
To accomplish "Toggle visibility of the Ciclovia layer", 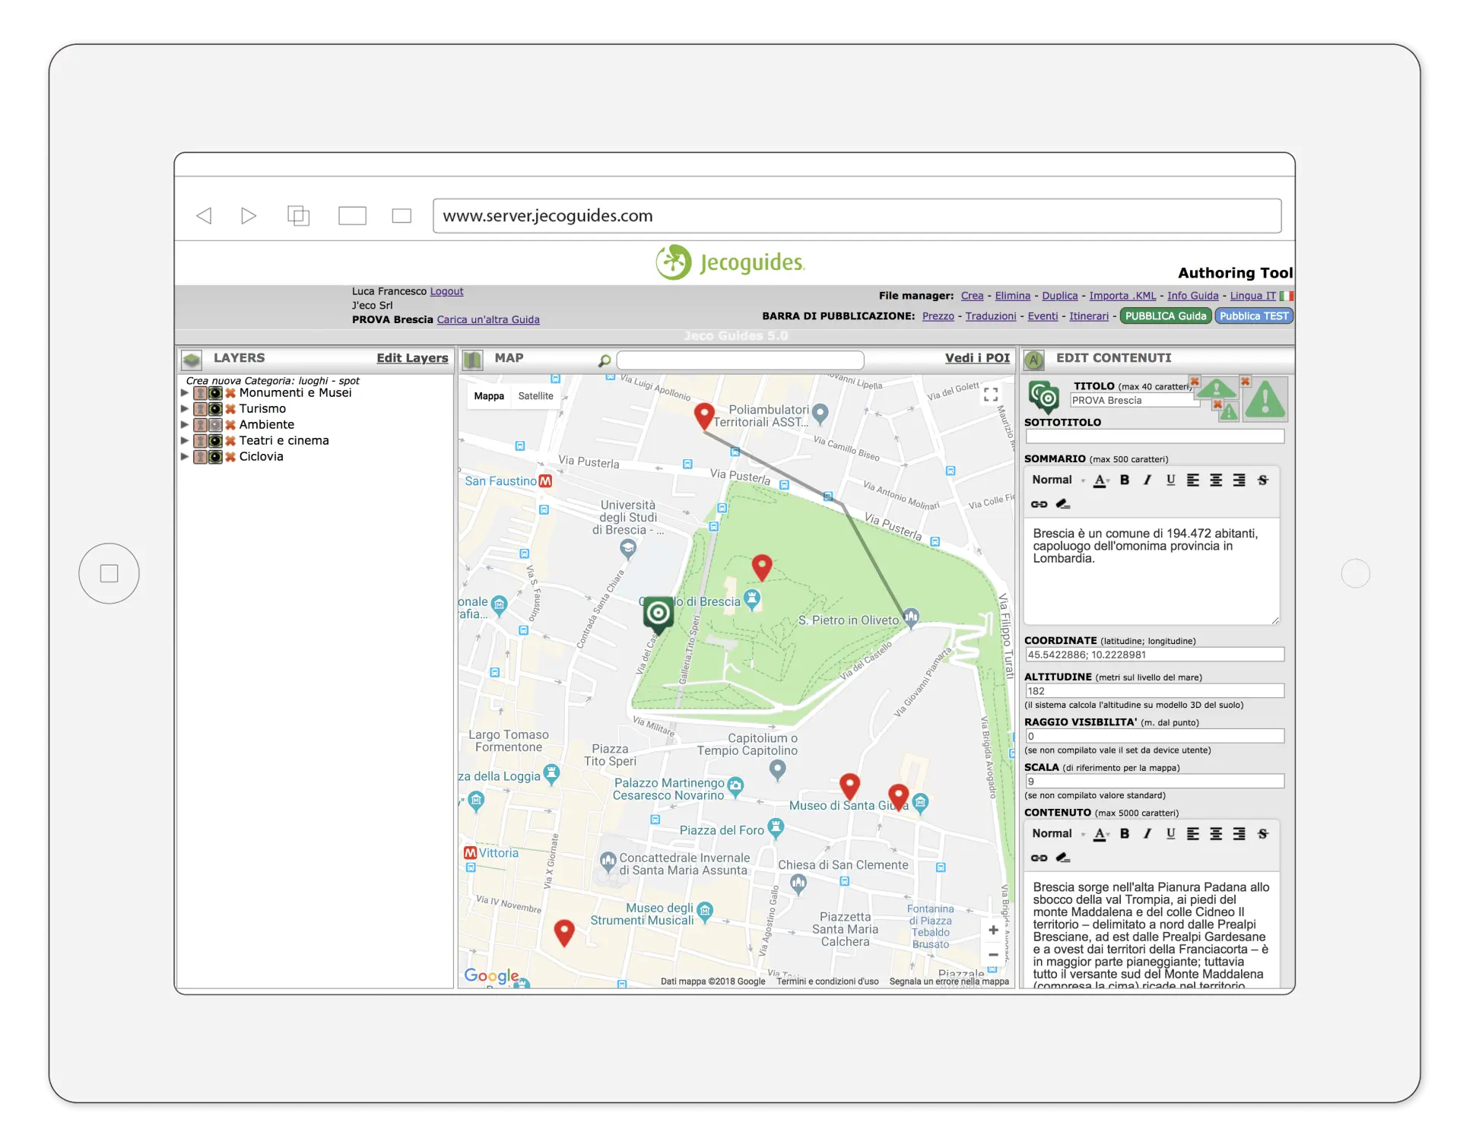I will [216, 457].
